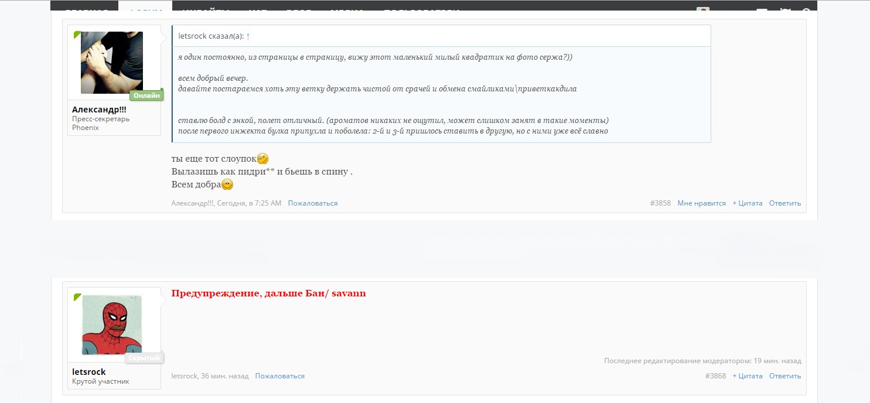Click the smiley after 'Всем добра'
The height and width of the screenshot is (403, 870).
tap(227, 185)
